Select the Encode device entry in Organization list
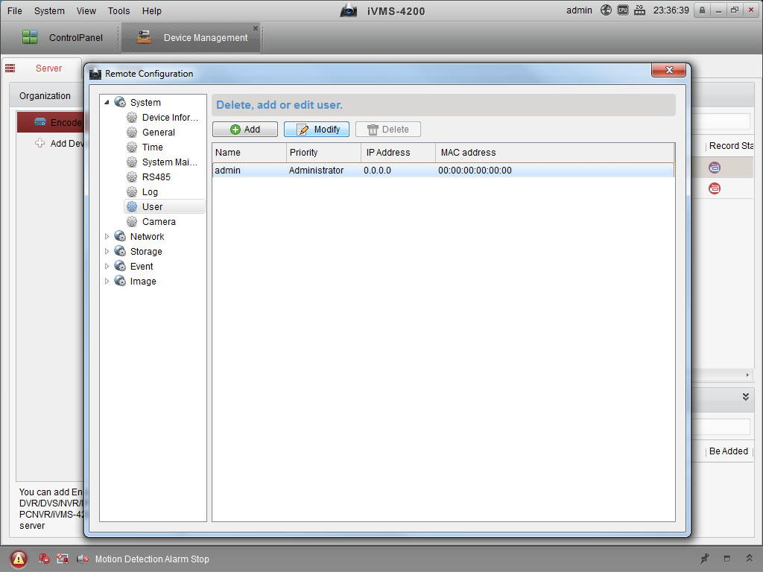 coord(51,122)
